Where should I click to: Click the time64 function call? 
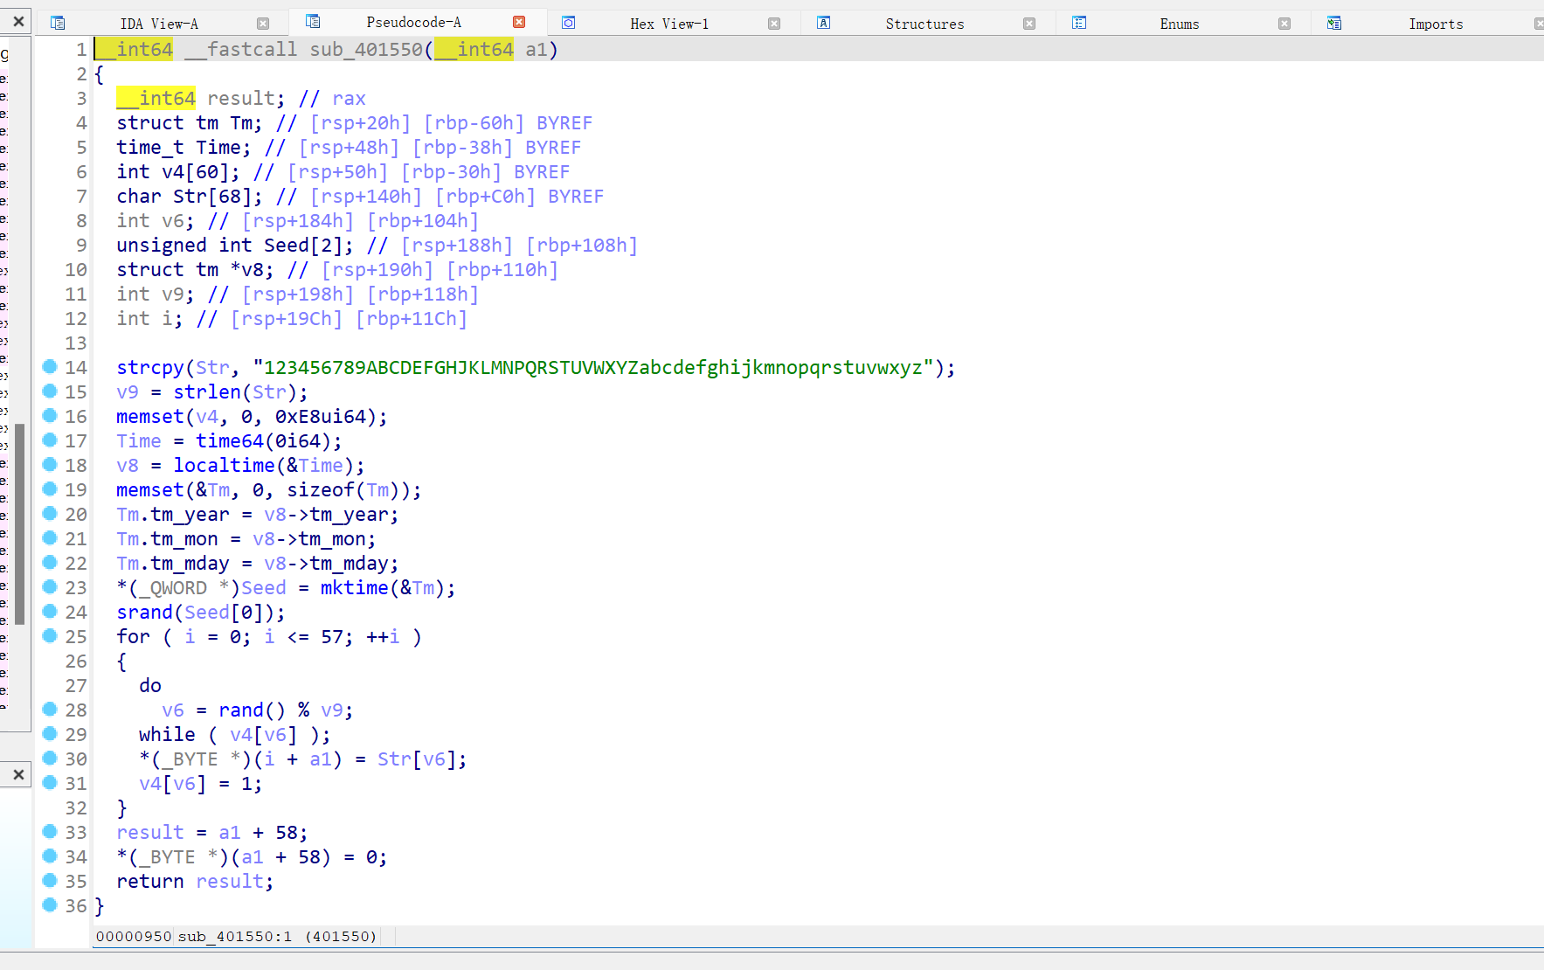tap(229, 440)
